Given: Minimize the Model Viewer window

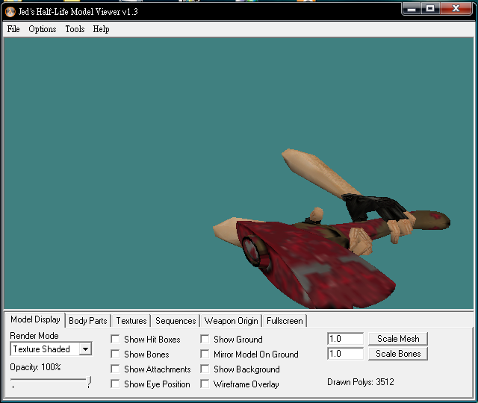Looking at the screenshot, I should [x=412, y=9].
